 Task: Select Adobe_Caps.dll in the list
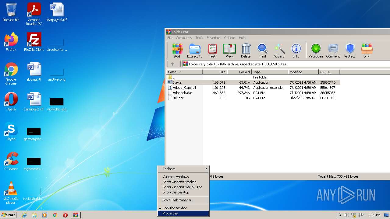[253, 88]
